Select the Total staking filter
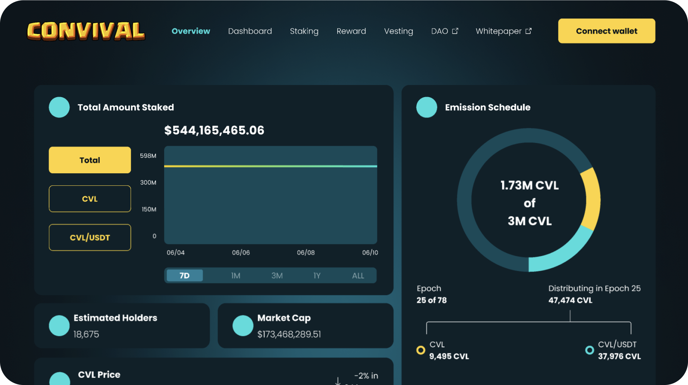This screenshot has width=688, height=385. coord(90,160)
